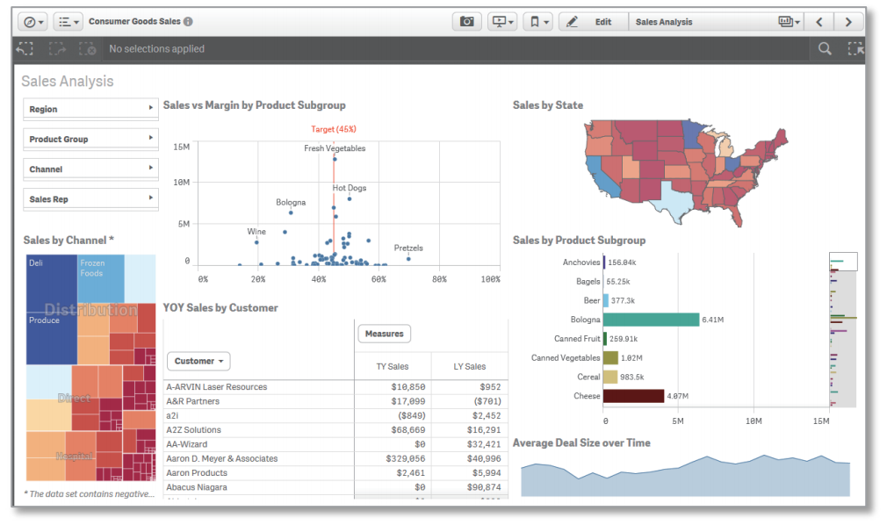Click the Edit sheet button

click(x=592, y=22)
